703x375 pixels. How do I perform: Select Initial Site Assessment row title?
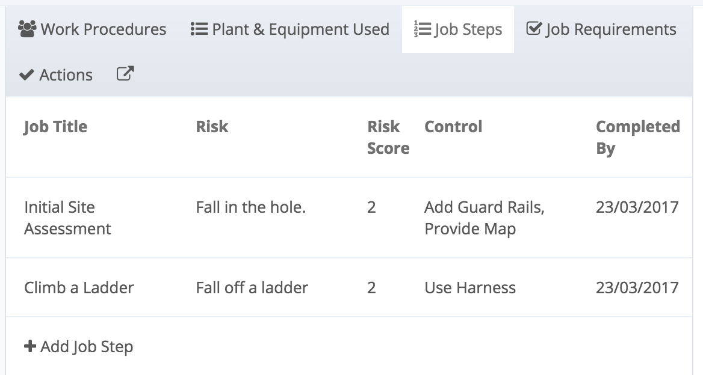67,218
